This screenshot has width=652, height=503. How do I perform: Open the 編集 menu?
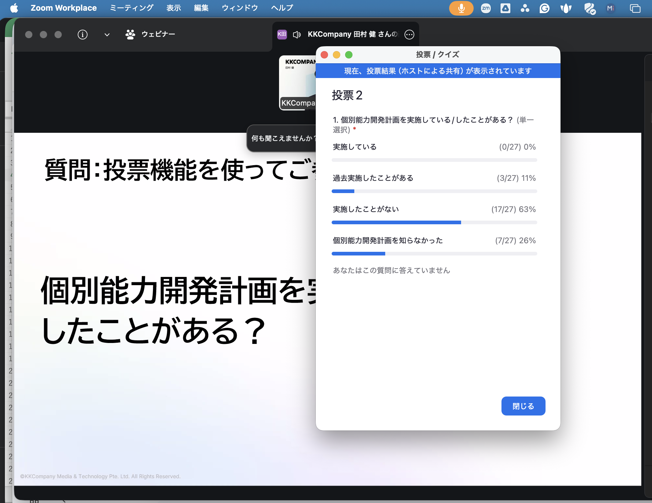click(201, 8)
